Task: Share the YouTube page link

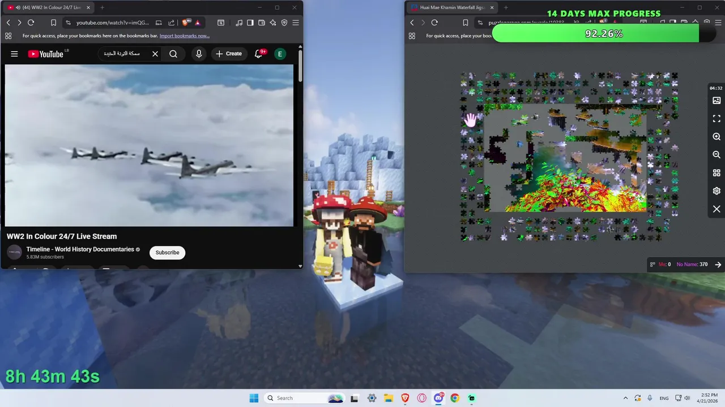Action: [171, 23]
